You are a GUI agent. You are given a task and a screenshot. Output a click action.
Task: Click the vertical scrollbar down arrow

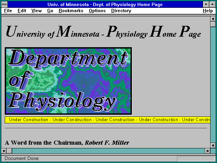click(213, 145)
